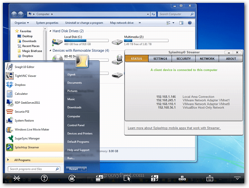Viewport: 249px width, 188px height.
Task: Expand the toolbar overflow chevron after Map network drive
Action: pos(140,23)
